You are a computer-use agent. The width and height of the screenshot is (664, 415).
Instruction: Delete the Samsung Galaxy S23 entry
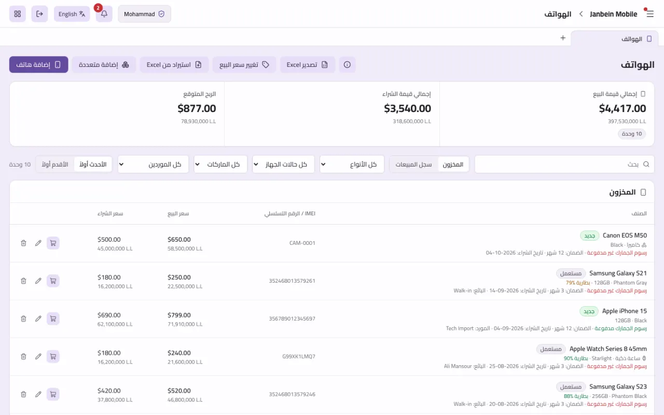[x=23, y=394]
